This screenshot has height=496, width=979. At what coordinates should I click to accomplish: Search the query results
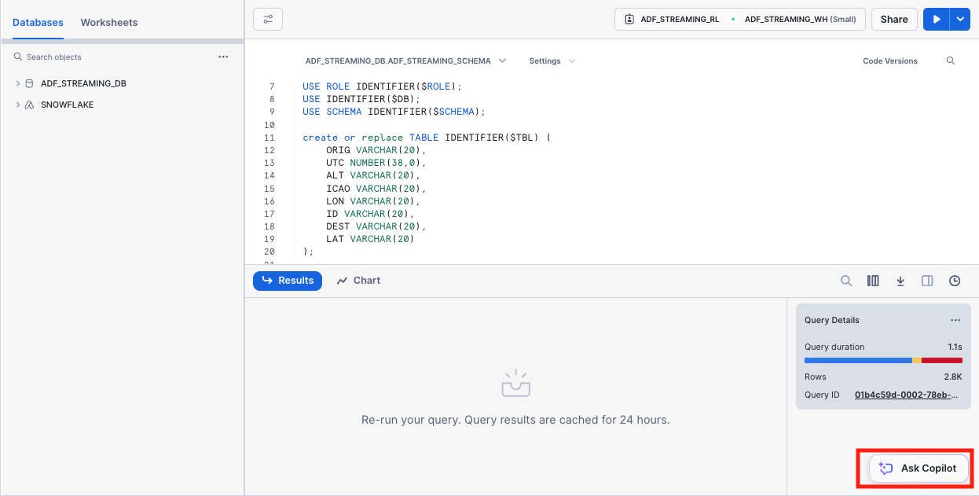tap(846, 281)
